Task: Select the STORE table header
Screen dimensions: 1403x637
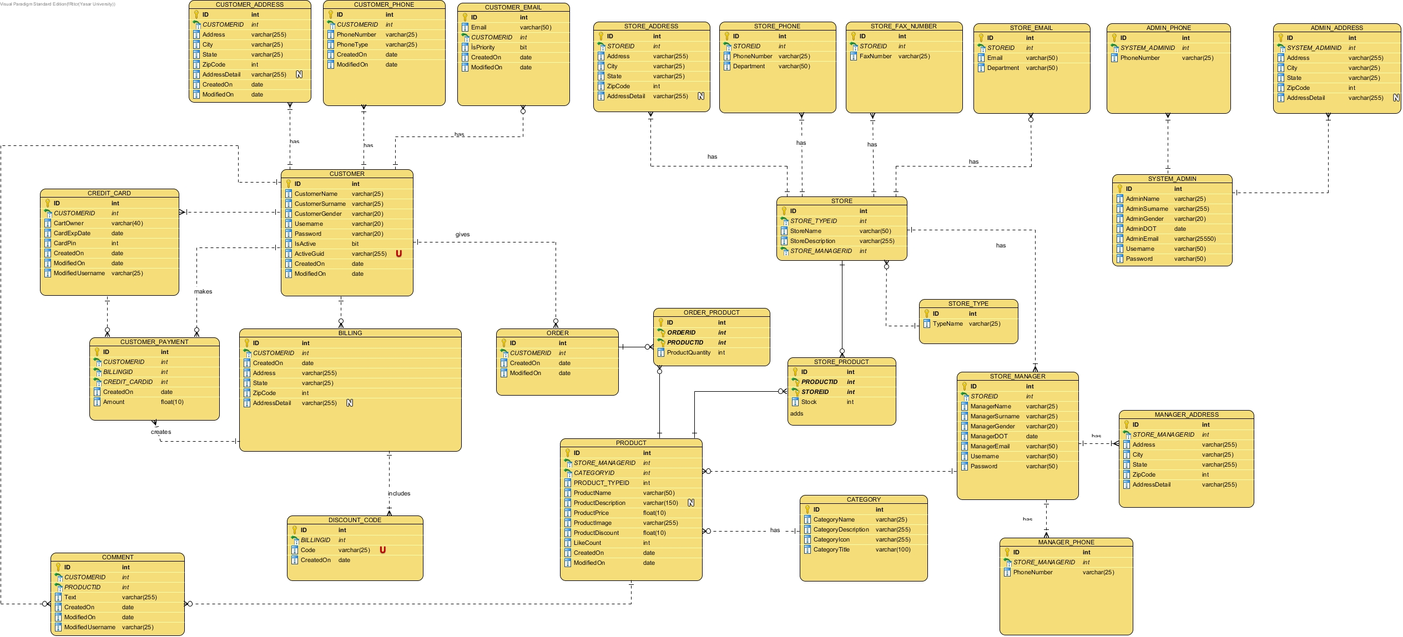Action: click(x=841, y=201)
